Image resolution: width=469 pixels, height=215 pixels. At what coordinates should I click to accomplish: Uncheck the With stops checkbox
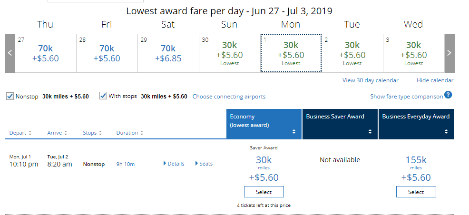pyautogui.click(x=103, y=96)
